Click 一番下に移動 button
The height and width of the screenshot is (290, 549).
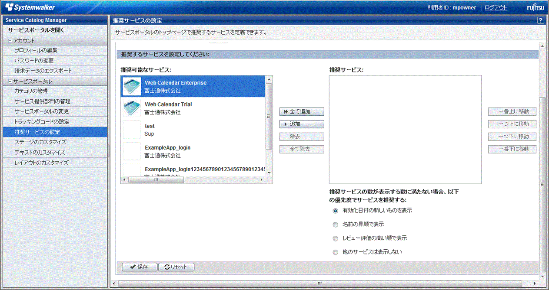[x=512, y=150]
